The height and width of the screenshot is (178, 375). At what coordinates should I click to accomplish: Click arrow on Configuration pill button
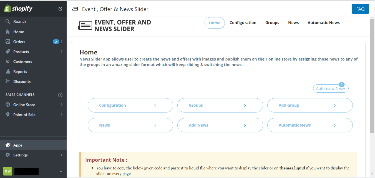tap(155, 106)
